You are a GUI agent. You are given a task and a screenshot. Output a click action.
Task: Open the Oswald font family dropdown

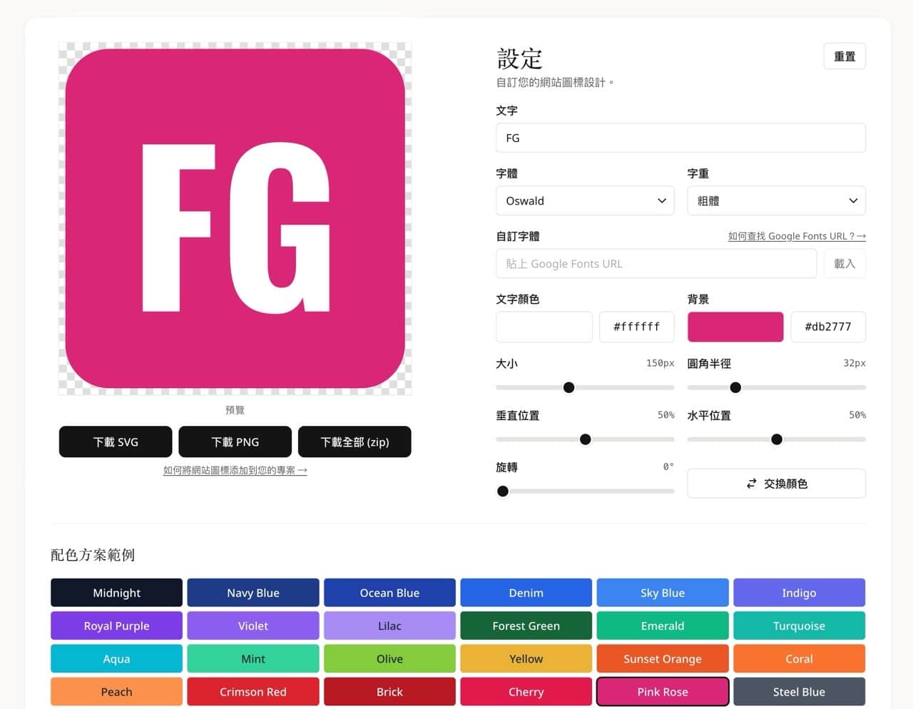click(x=584, y=201)
